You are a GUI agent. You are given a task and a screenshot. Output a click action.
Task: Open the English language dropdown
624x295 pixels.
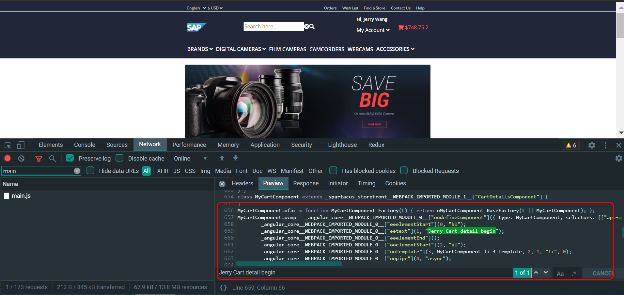coord(196,8)
